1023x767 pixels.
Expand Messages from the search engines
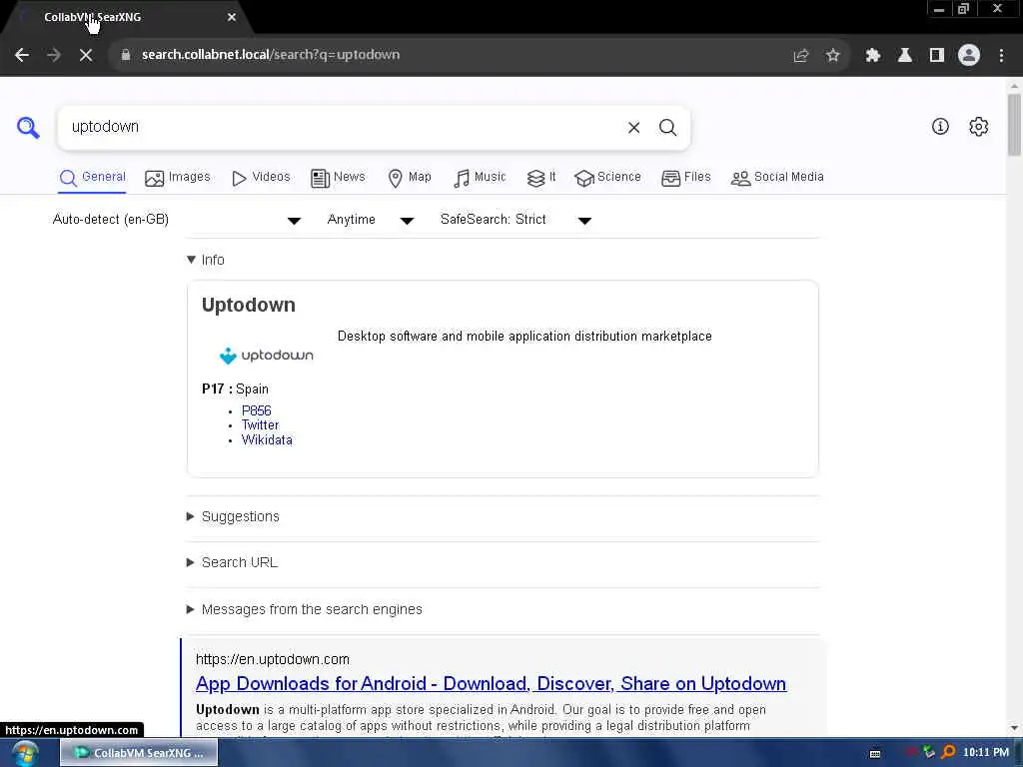click(x=305, y=609)
